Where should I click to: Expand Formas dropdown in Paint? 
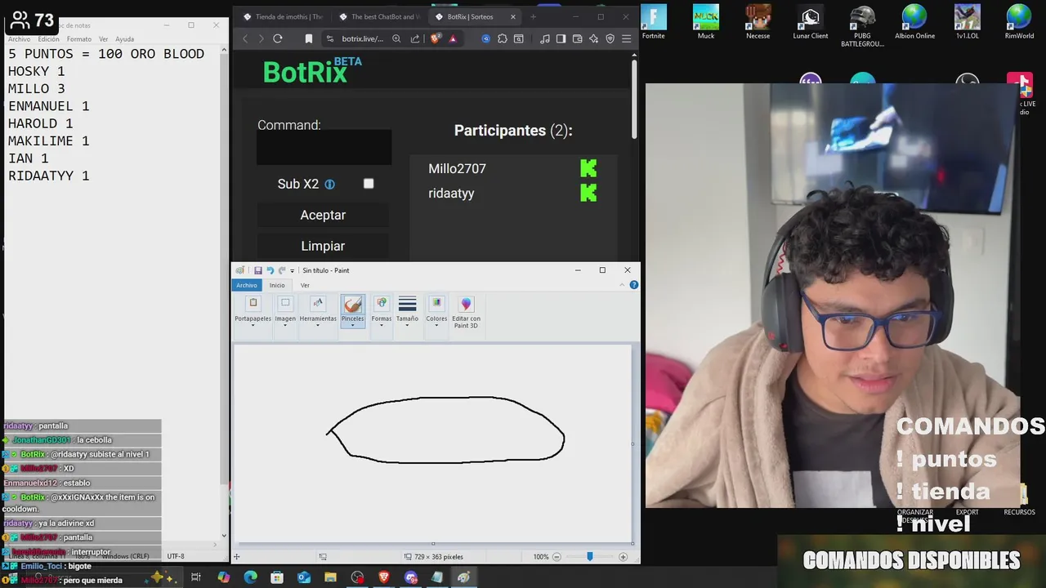point(382,326)
